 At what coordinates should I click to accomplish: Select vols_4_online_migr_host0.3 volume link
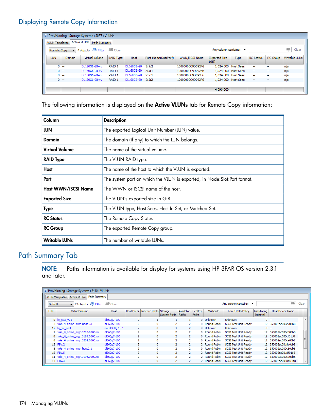tap(75, 324)
